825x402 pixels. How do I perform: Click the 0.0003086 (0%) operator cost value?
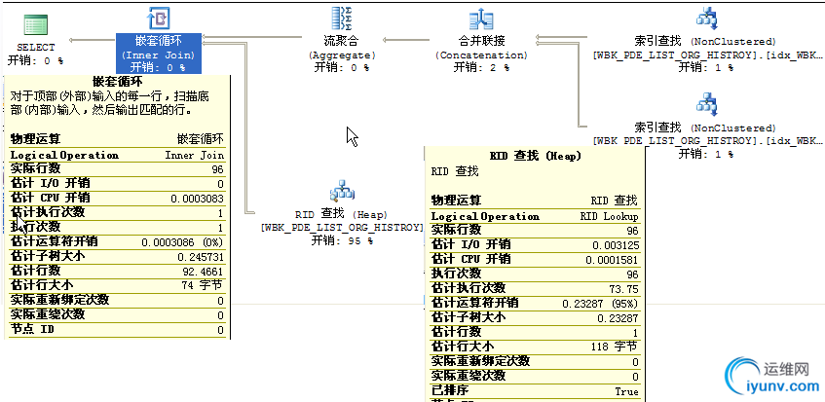click(x=182, y=242)
